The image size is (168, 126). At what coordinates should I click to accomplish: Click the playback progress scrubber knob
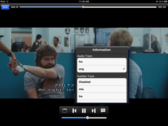83,7
